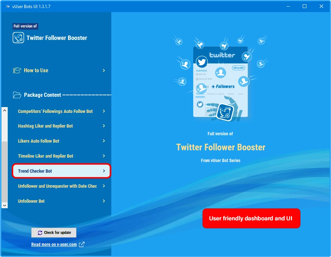Click the refresh icon in Check for update

[40, 232]
